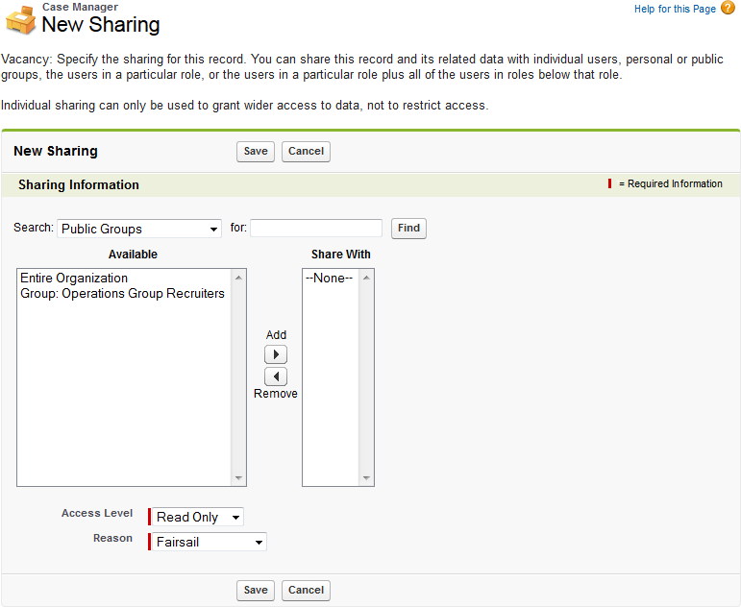Click the bottom Cancel button
The height and width of the screenshot is (607, 741).
306,591
